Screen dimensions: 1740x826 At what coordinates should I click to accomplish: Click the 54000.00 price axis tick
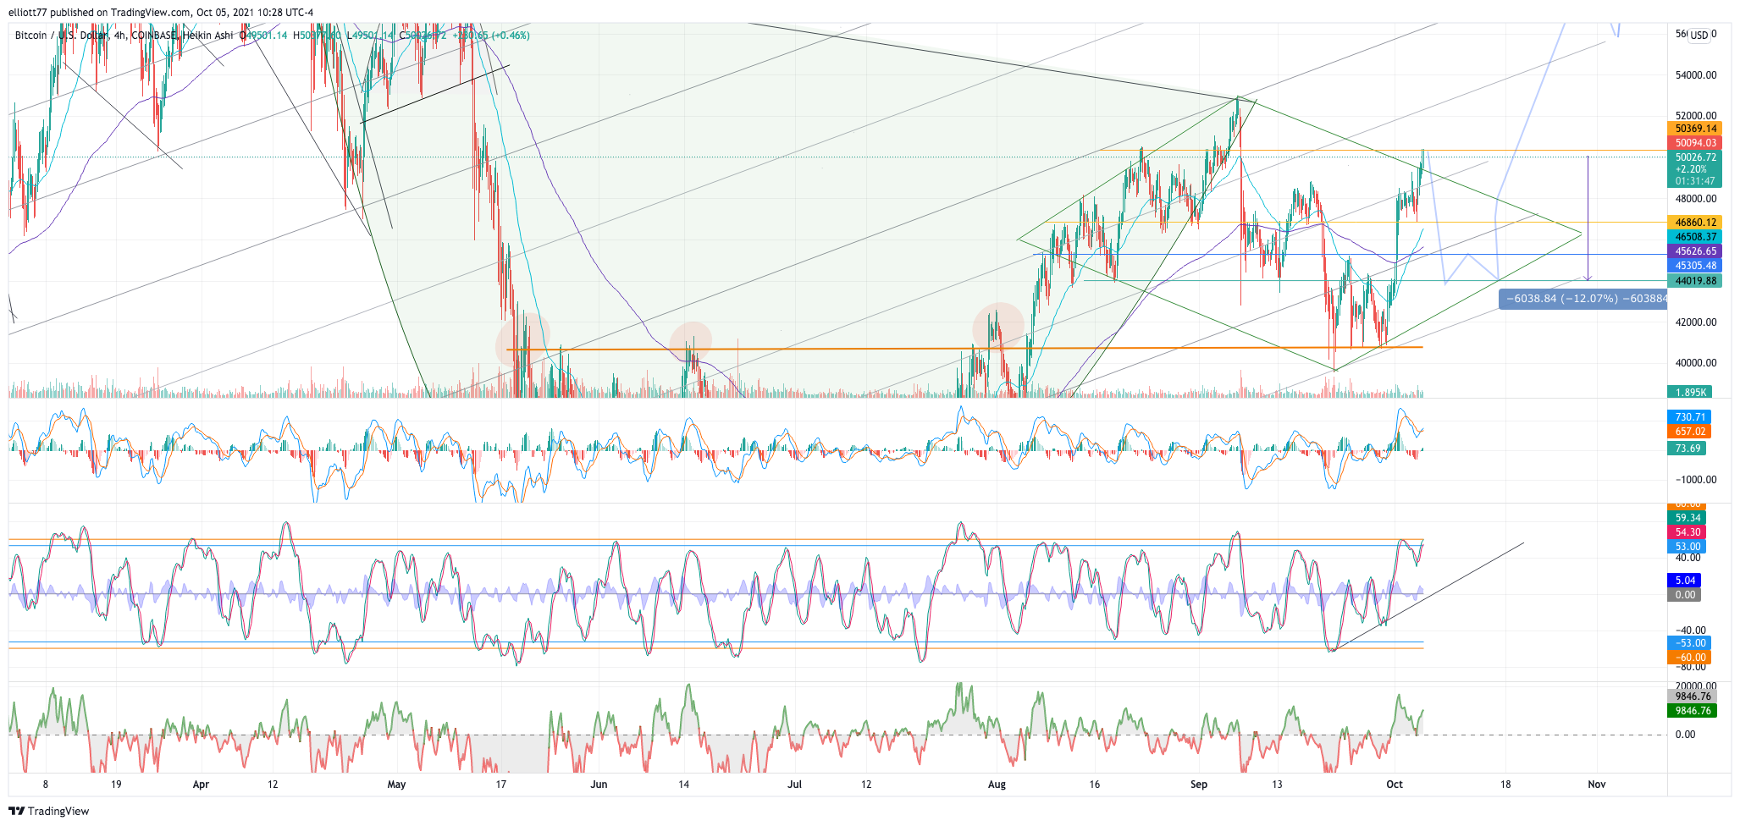pyautogui.click(x=1696, y=75)
